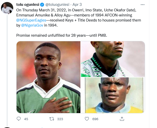This screenshot has height=128, width=157.
Task: Like the tweet with the heart icon
Action: (87, 119)
